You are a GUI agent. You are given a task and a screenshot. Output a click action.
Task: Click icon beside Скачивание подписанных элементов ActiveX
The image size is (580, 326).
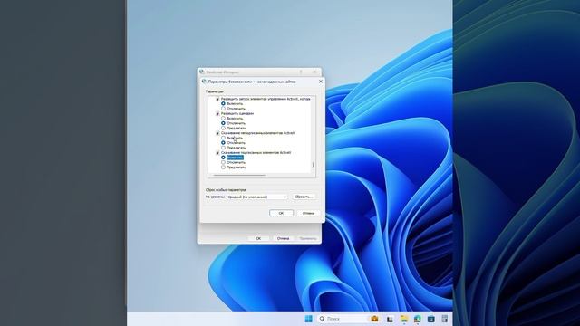(x=217, y=153)
